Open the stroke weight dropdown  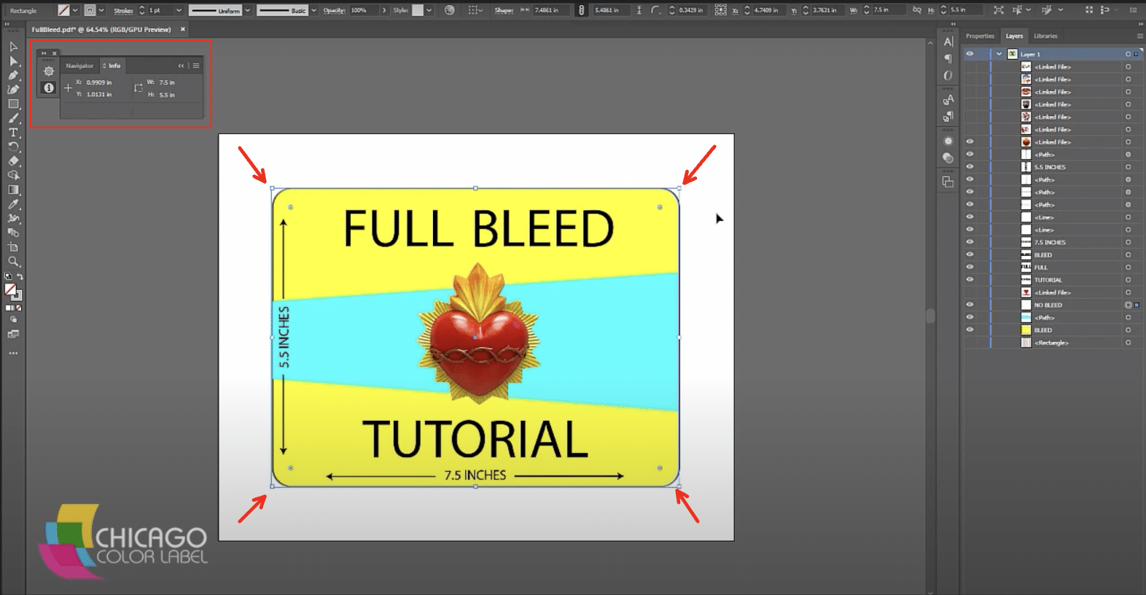179,10
